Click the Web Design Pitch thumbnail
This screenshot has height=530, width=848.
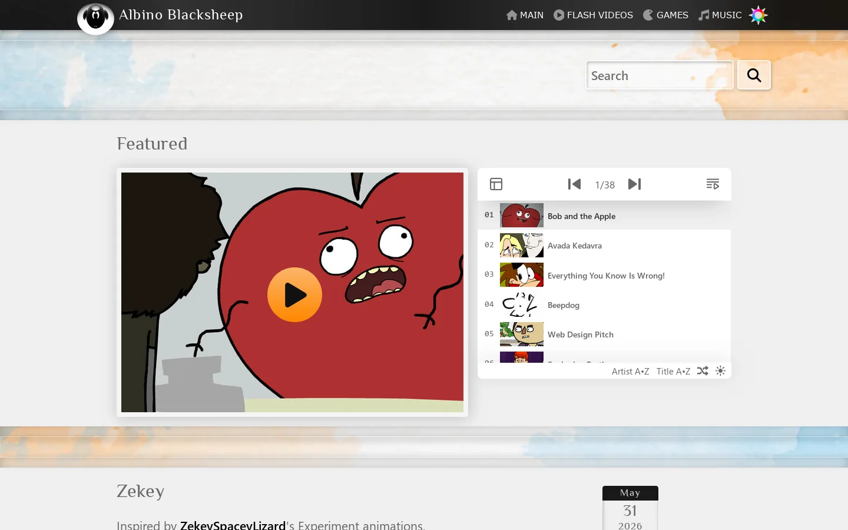[x=522, y=334]
